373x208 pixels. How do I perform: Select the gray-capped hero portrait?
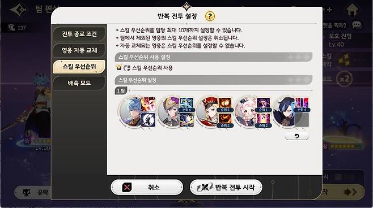click(x=168, y=112)
